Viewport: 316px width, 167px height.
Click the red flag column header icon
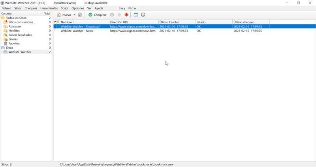click(55, 22)
